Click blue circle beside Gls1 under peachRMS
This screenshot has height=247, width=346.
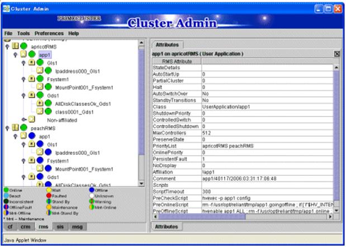click(x=40, y=144)
